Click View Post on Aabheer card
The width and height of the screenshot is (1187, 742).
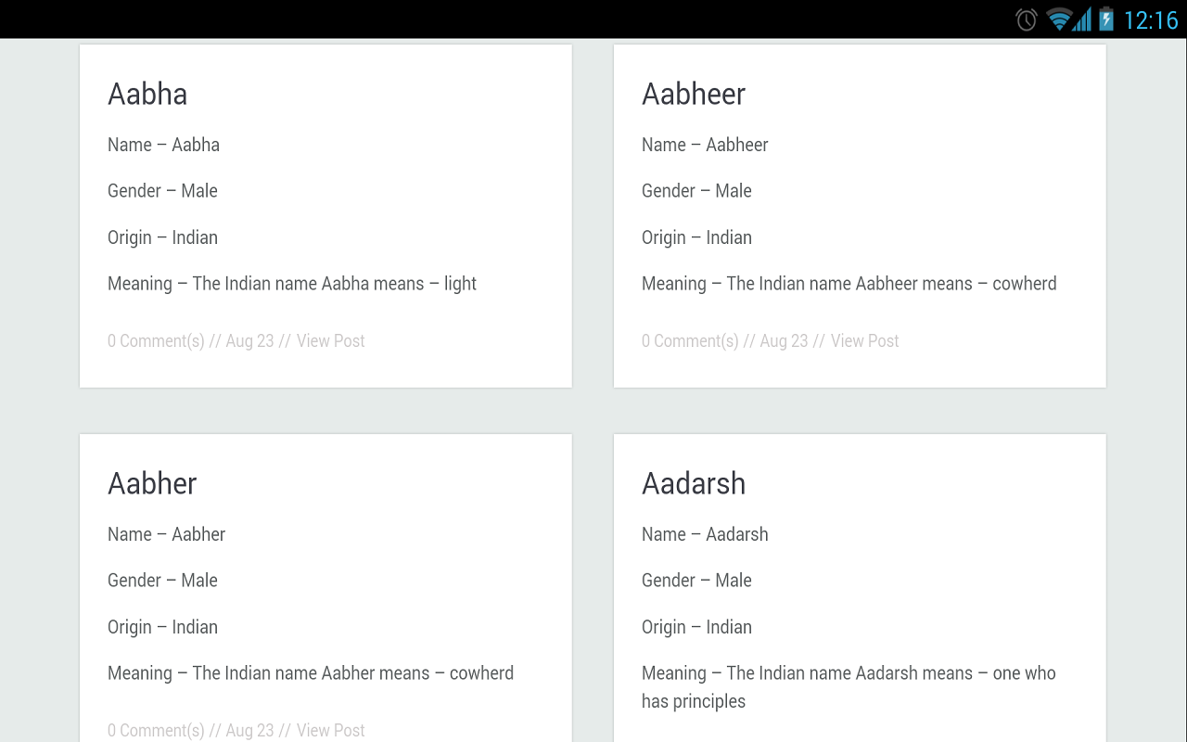[x=864, y=341]
